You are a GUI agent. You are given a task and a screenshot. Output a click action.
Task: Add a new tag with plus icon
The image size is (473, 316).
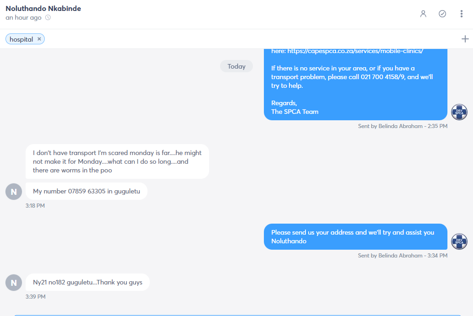pos(465,39)
